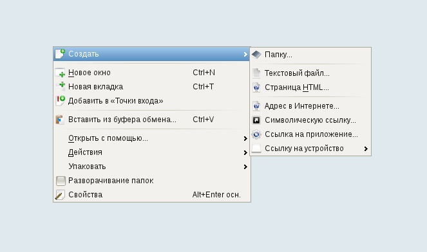The width and height of the screenshot is (427, 252).
Task: Select Добавить в «Точки входа»
Action: [x=152, y=100]
